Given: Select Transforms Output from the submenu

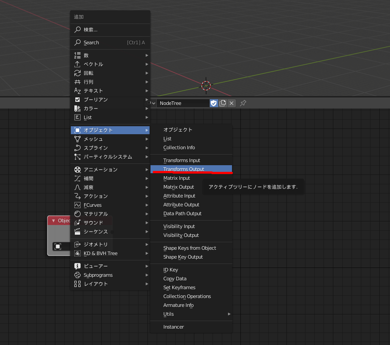Looking at the screenshot, I should (191, 169).
